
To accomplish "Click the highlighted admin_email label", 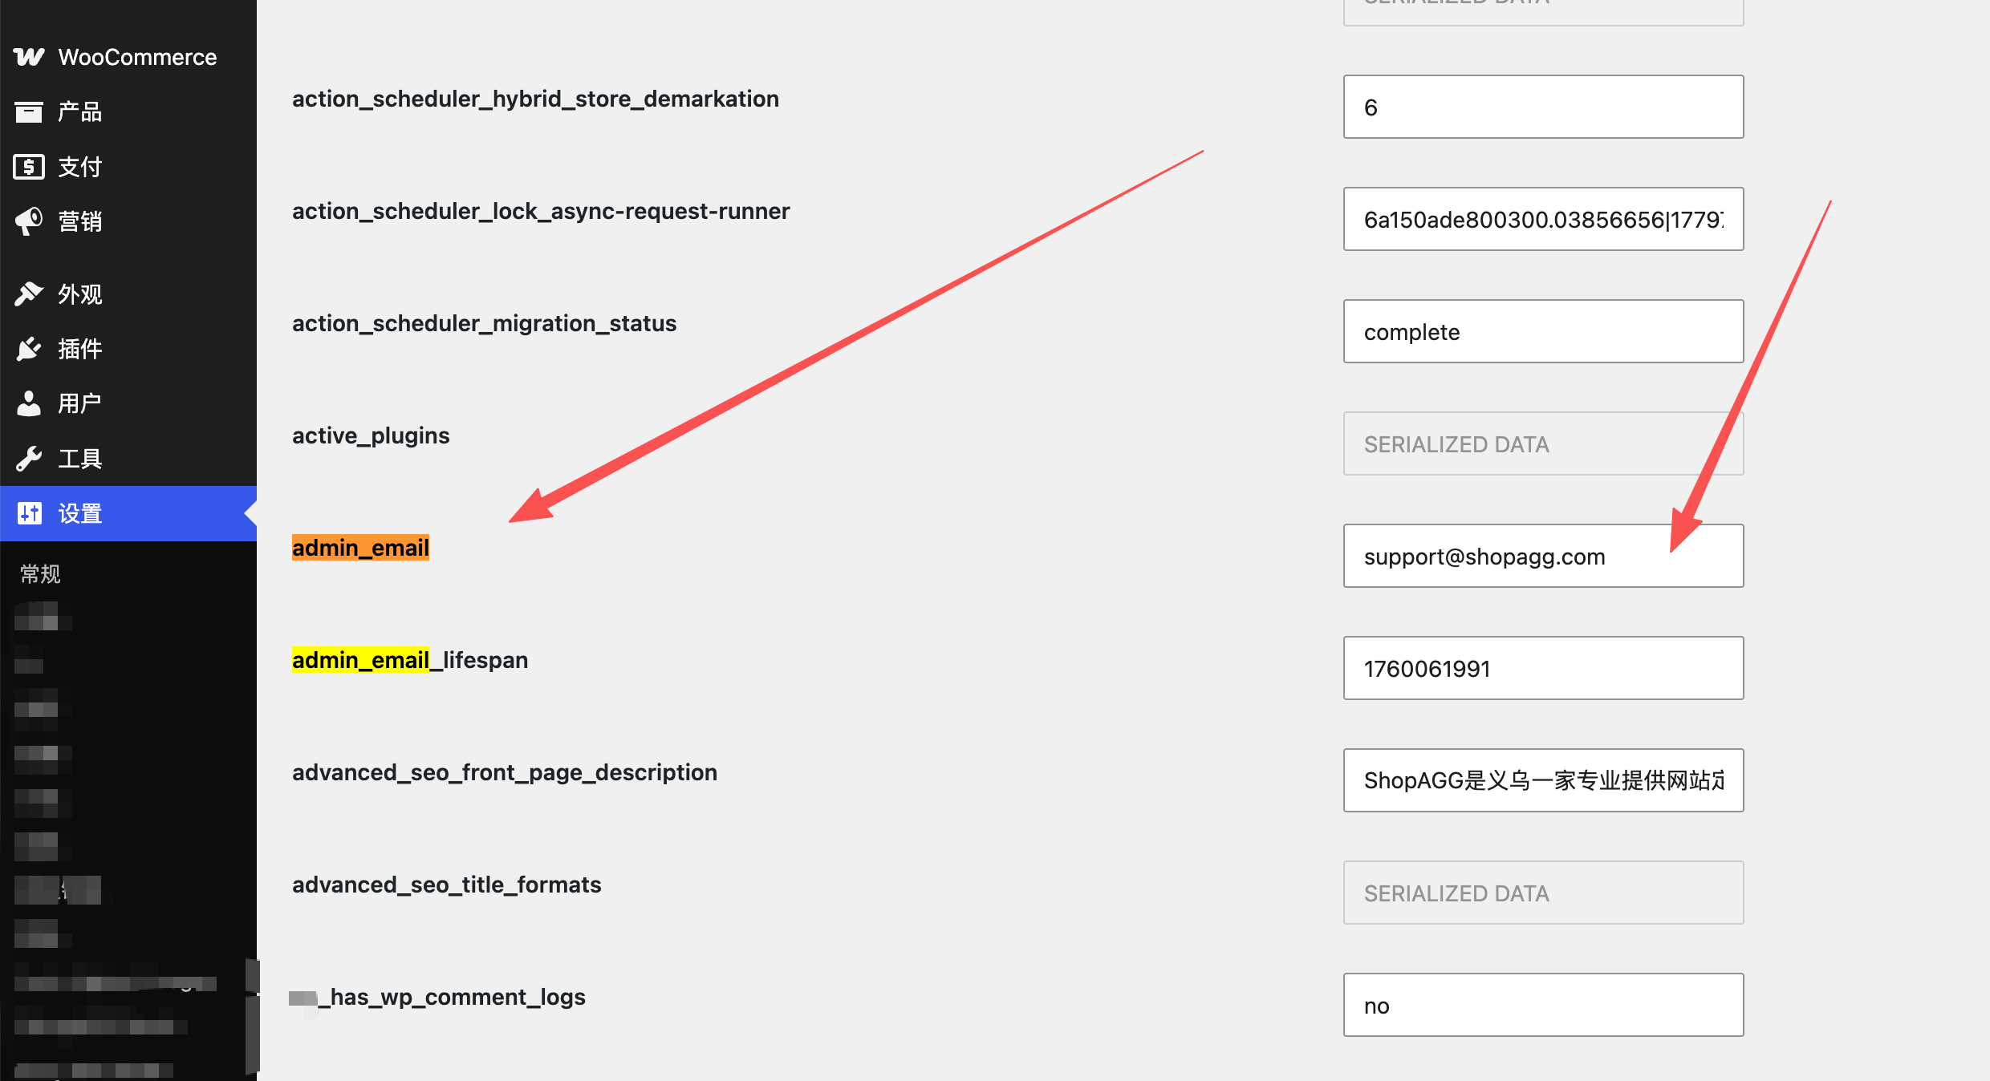I will (x=360, y=548).
